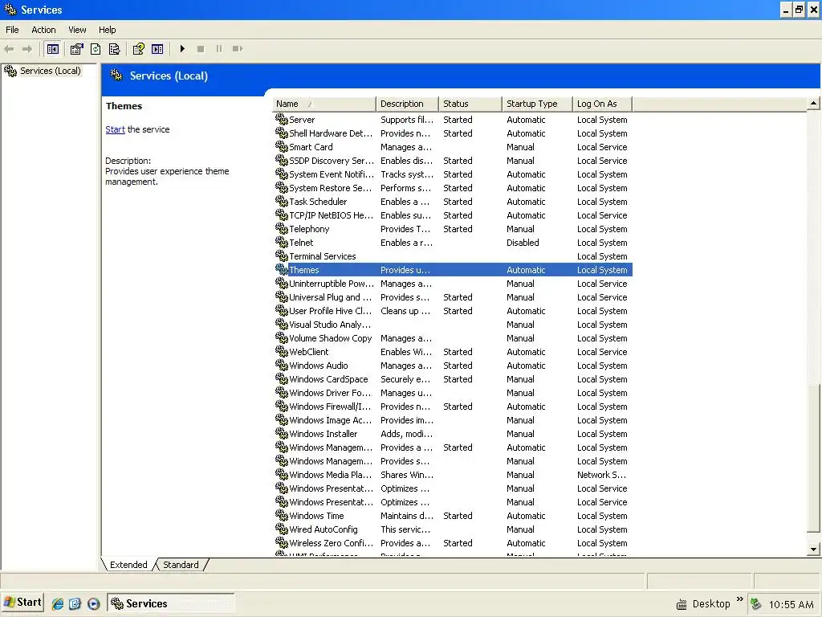The image size is (822, 617).
Task: Start the service with the play icon
Action: pos(182,49)
